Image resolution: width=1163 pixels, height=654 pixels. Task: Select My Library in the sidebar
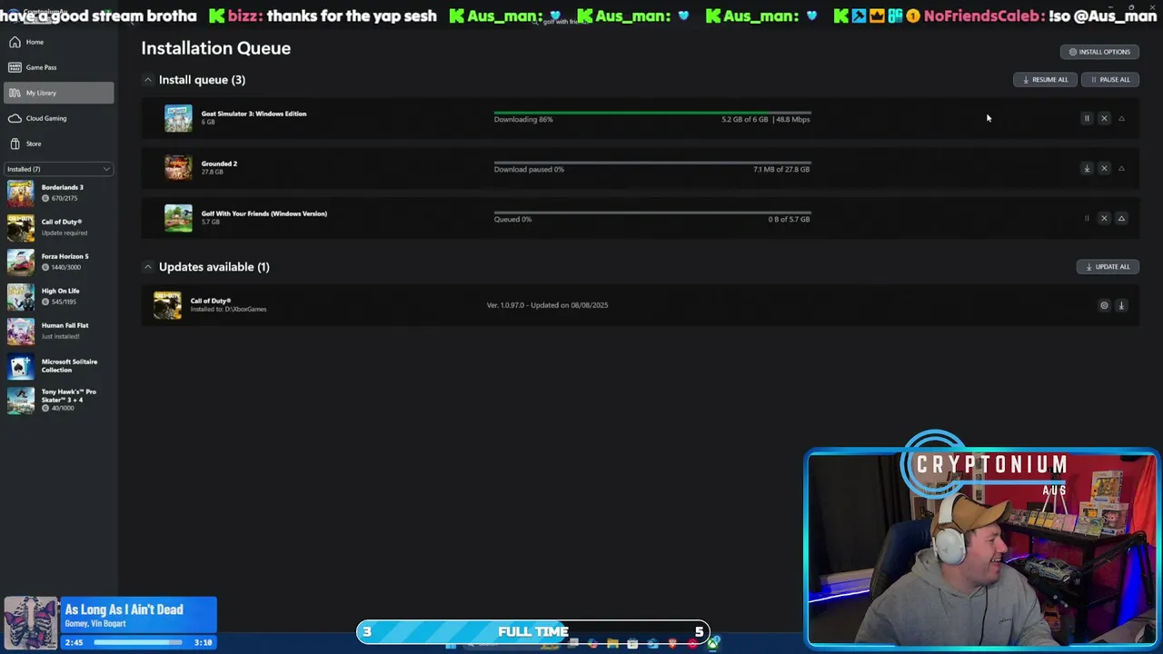[58, 93]
